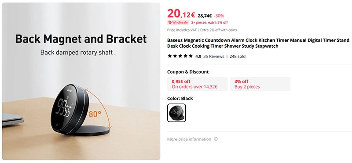The image size is (352, 163).
Task: Click the 248 sold counter
Action: [x=237, y=57]
